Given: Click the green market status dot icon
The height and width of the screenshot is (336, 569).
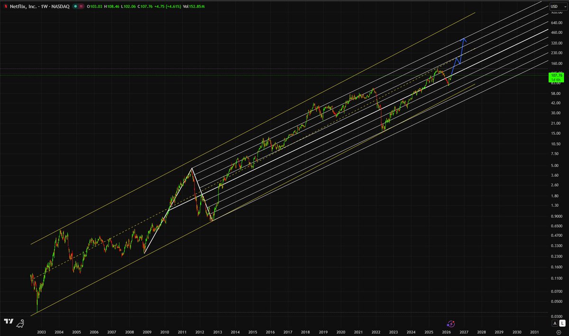Looking at the screenshot, I should (74, 6).
